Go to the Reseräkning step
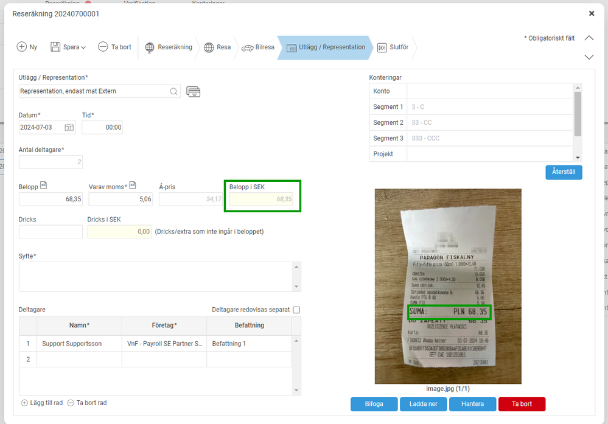The width and height of the screenshot is (608, 424). click(x=169, y=47)
